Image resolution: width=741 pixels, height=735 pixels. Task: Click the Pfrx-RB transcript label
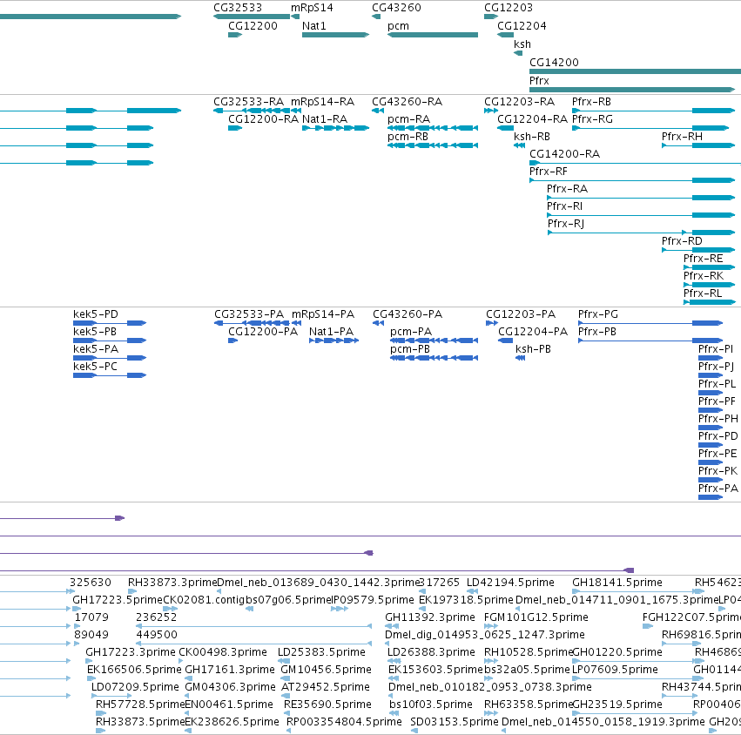click(591, 102)
